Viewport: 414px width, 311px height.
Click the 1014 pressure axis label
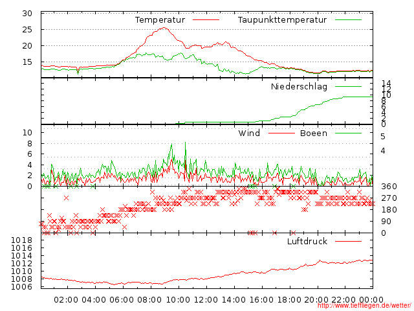pyautogui.click(x=21, y=256)
